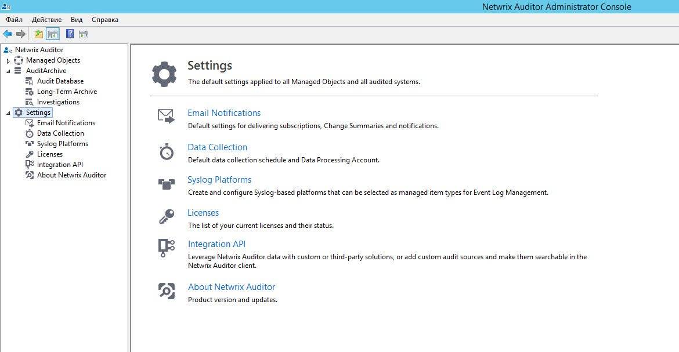Open the Syslog Platforms link in main pane
679x352 pixels.
coord(219,180)
